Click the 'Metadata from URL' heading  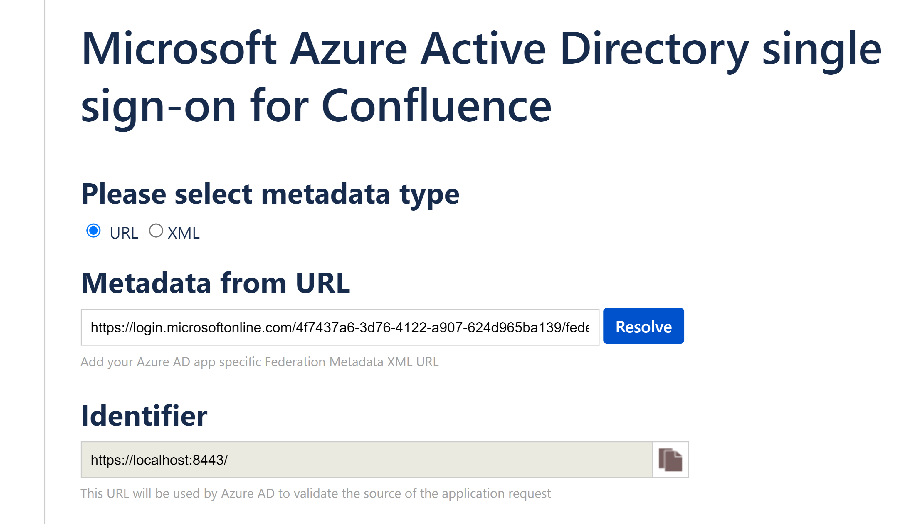pyautogui.click(x=216, y=283)
